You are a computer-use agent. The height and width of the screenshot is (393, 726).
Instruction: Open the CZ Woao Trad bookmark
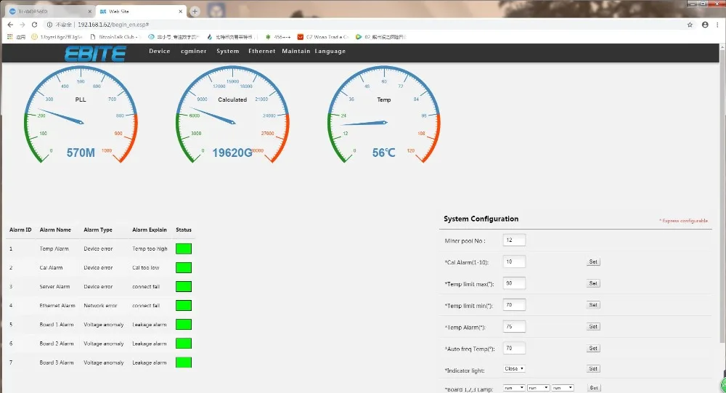point(323,36)
